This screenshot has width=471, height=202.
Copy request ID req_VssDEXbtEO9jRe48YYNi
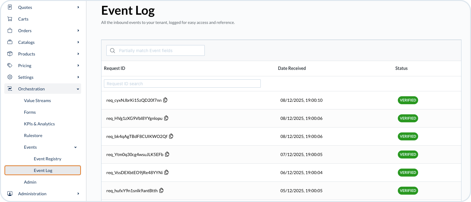coord(167,172)
